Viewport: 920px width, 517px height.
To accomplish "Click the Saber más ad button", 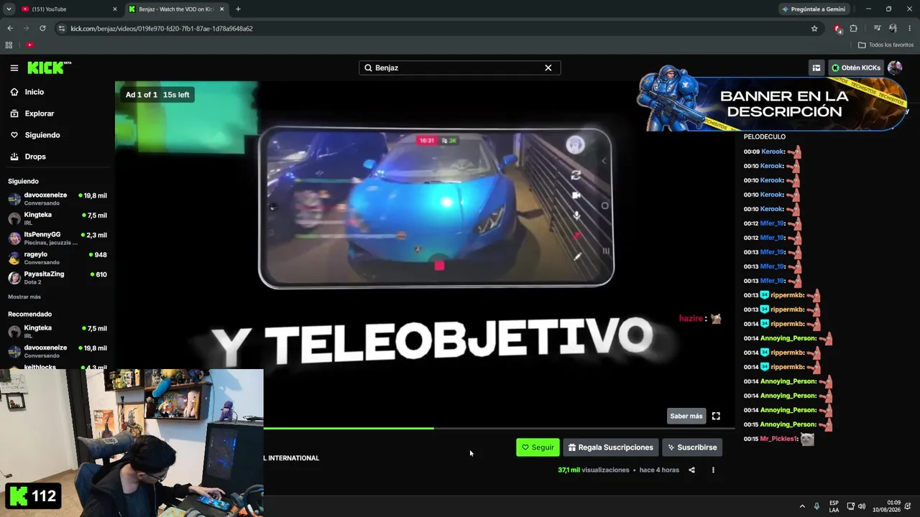I will (x=686, y=416).
